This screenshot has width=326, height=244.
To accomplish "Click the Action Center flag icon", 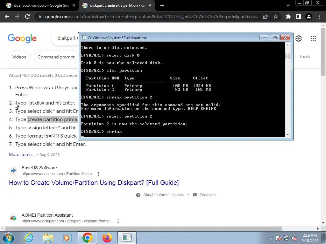I will point(279,238).
